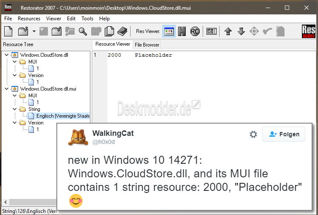Select Windows.CloudStore.dll in Resource Tree
Image resolution: width=318 pixels, height=215 pixels.
[44, 55]
